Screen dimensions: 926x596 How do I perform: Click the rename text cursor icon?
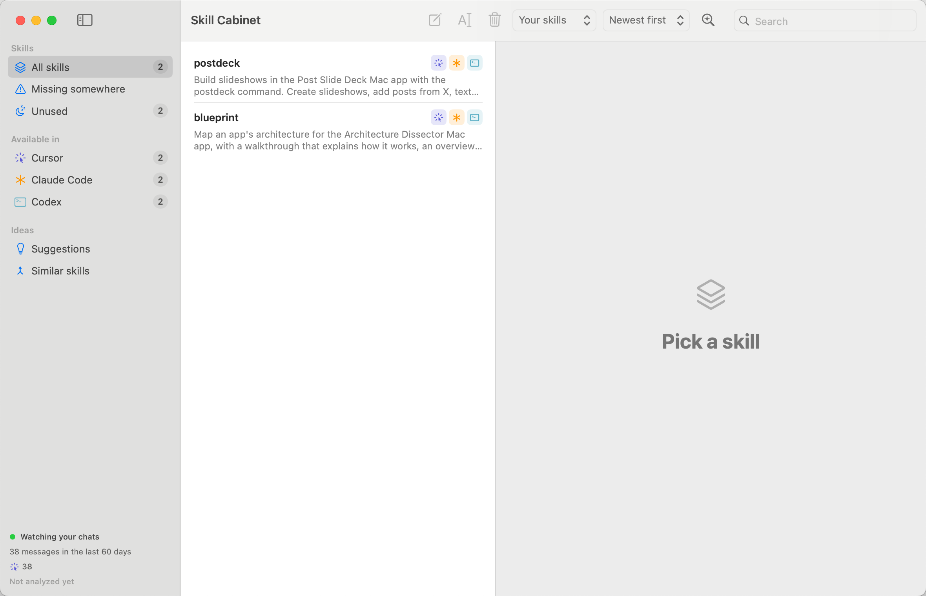(465, 20)
